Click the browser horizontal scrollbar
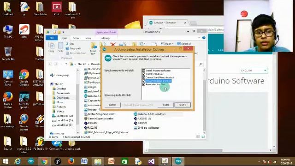This screenshot has height=166, width=295. tap(186, 150)
